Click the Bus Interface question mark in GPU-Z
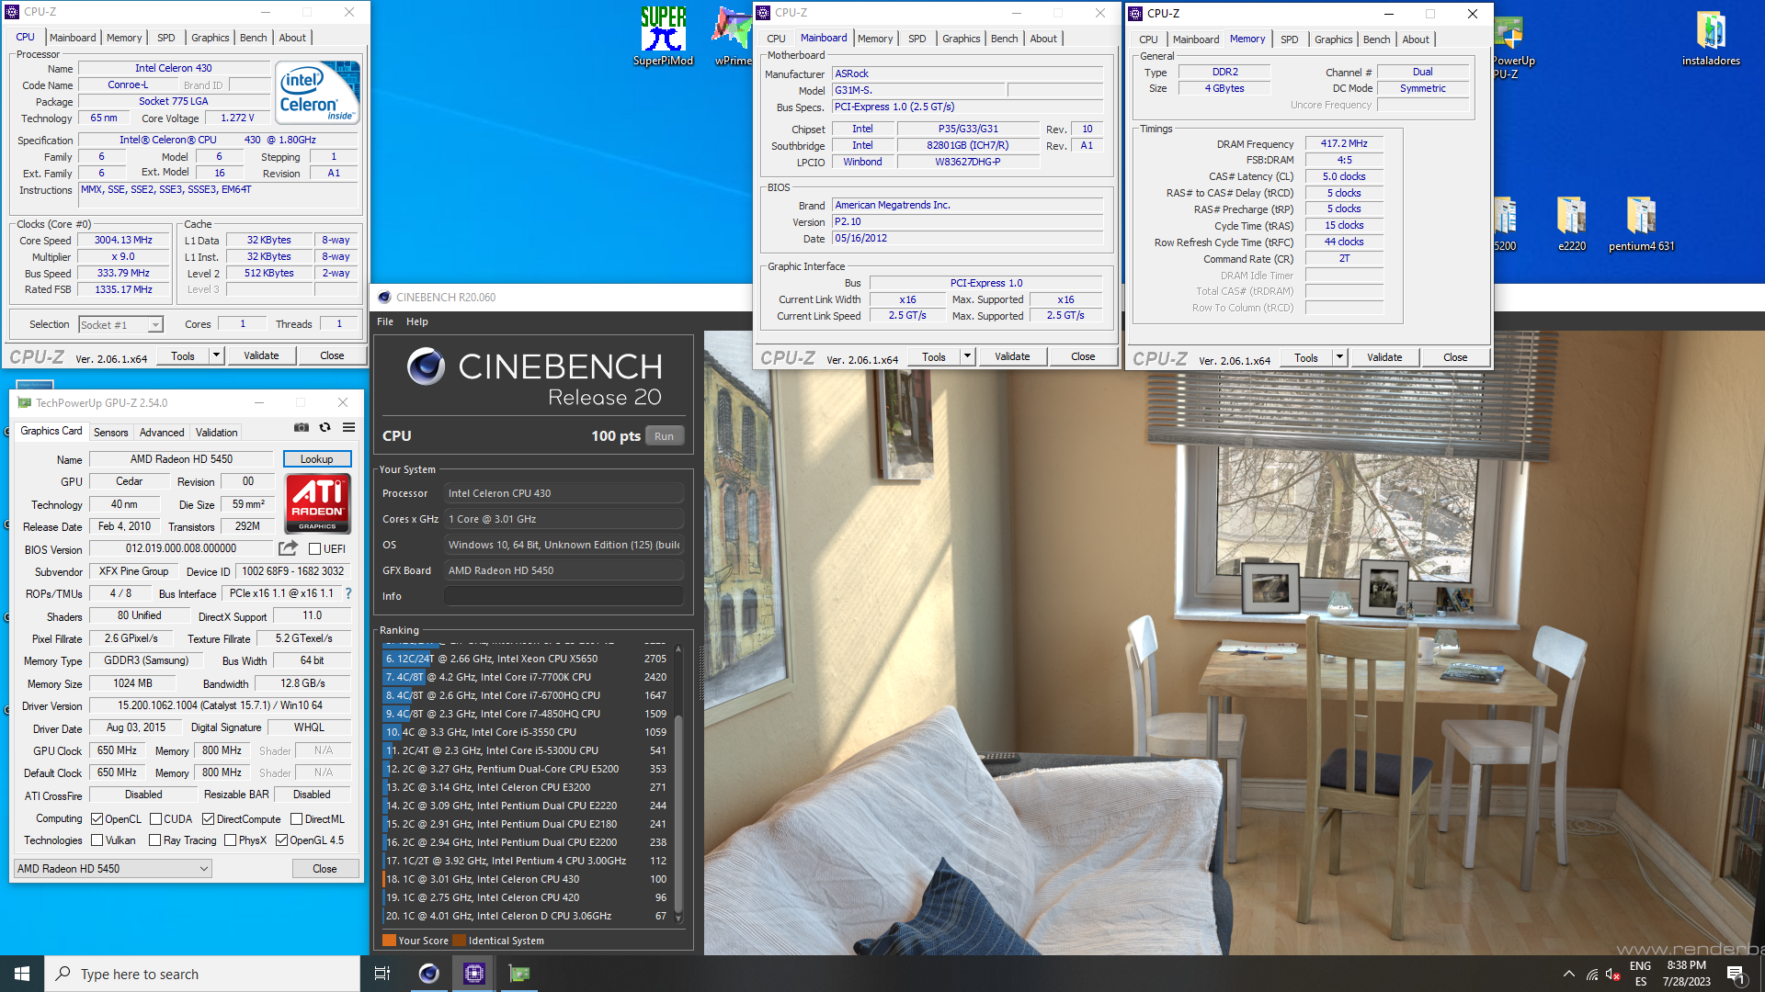 (348, 593)
